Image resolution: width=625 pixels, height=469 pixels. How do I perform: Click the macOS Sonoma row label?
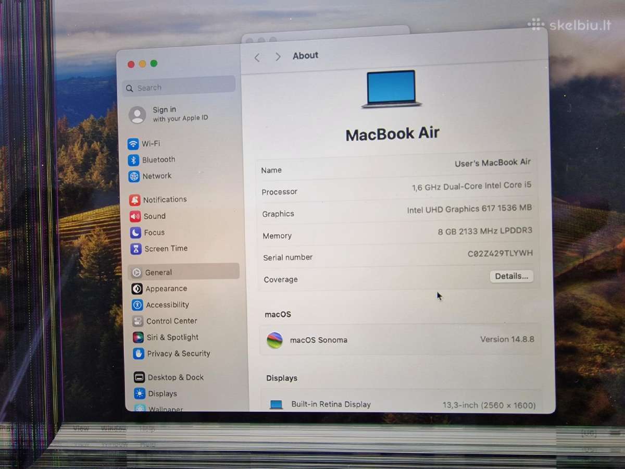(319, 340)
